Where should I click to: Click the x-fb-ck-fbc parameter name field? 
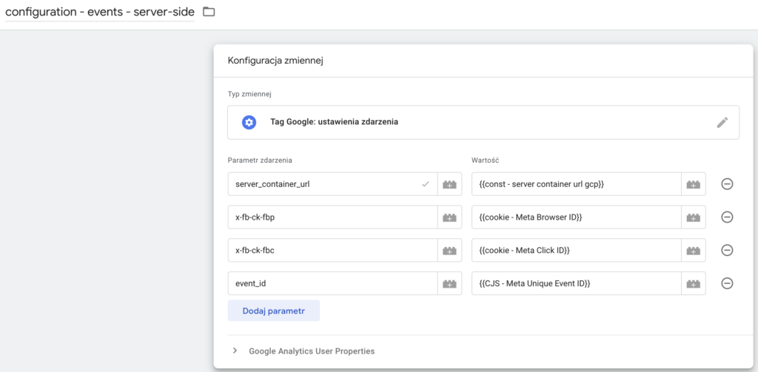click(332, 251)
